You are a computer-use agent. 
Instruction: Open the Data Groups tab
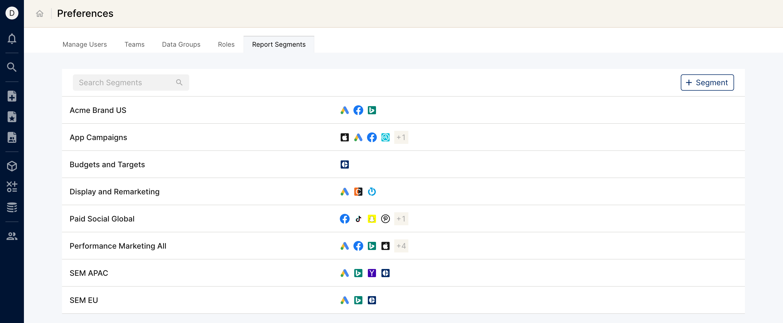pyautogui.click(x=181, y=44)
